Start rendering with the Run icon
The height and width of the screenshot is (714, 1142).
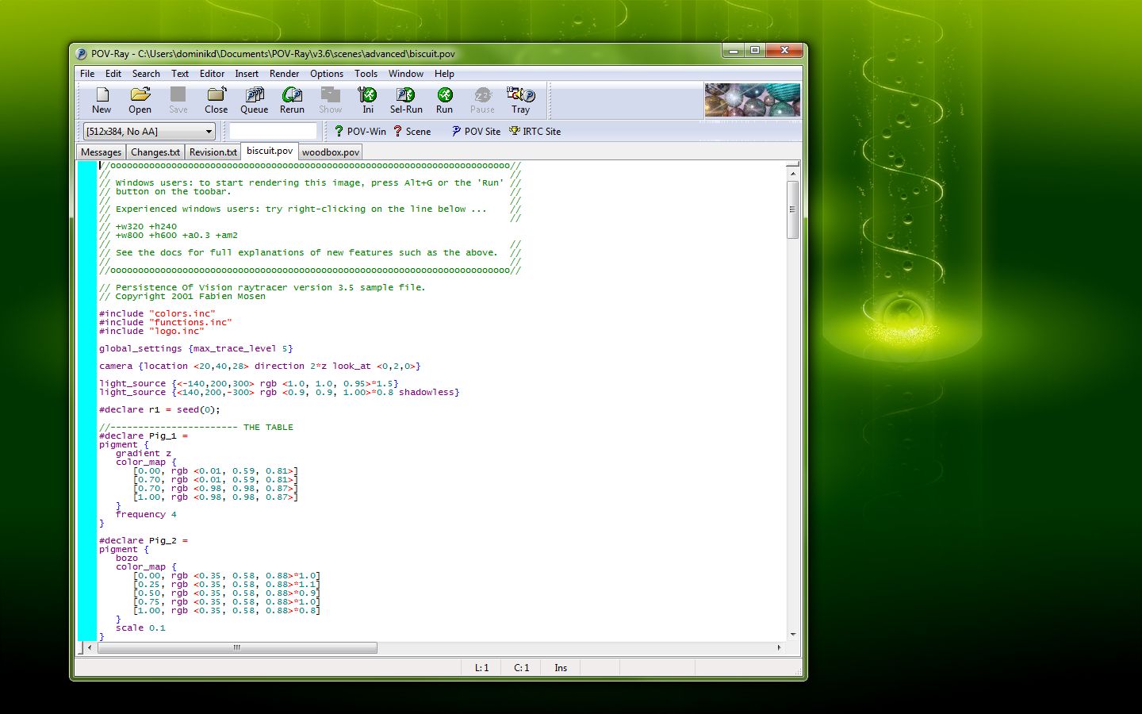coord(444,101)
